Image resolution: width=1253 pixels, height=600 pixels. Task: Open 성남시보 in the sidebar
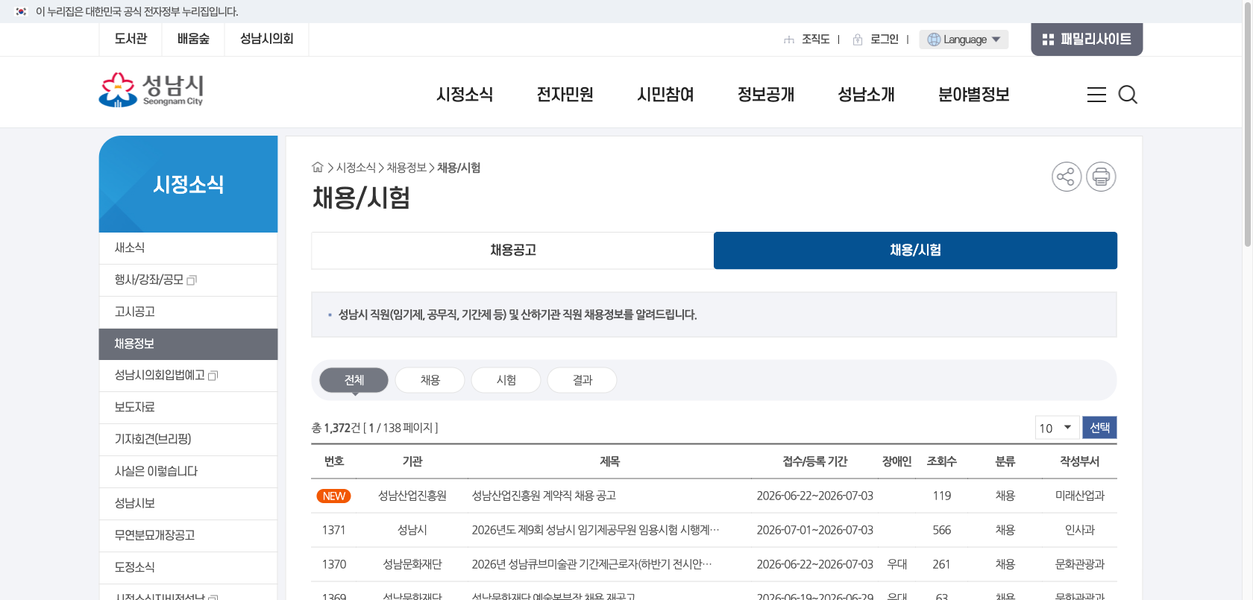tap(188, 504)
